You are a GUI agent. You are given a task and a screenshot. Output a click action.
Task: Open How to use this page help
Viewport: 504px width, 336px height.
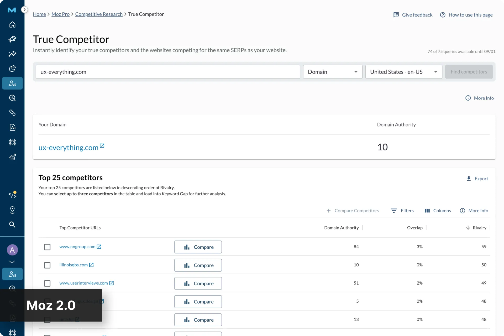coord(466,15)
